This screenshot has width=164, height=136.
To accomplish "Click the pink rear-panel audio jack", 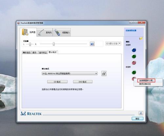I will [x=134, y=63].
